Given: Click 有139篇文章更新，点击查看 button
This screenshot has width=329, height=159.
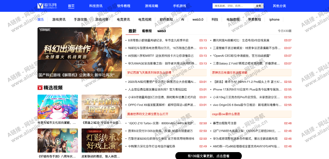Looking at the screenshot, I should point(209,156).
